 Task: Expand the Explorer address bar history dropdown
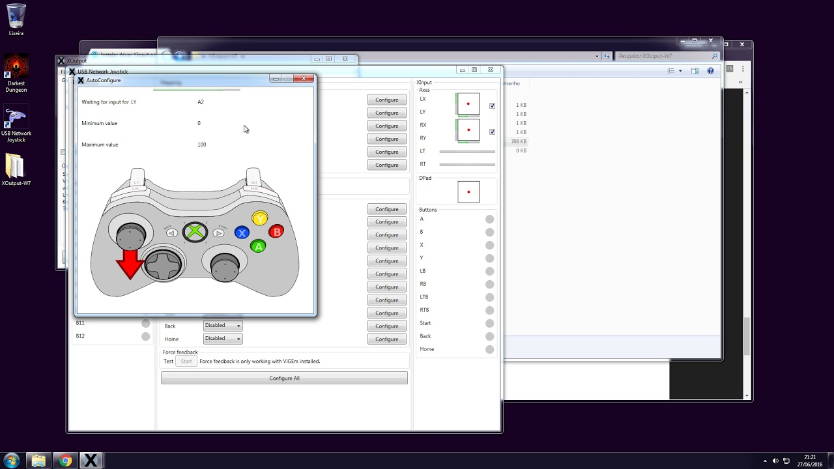tap(597, 56)
